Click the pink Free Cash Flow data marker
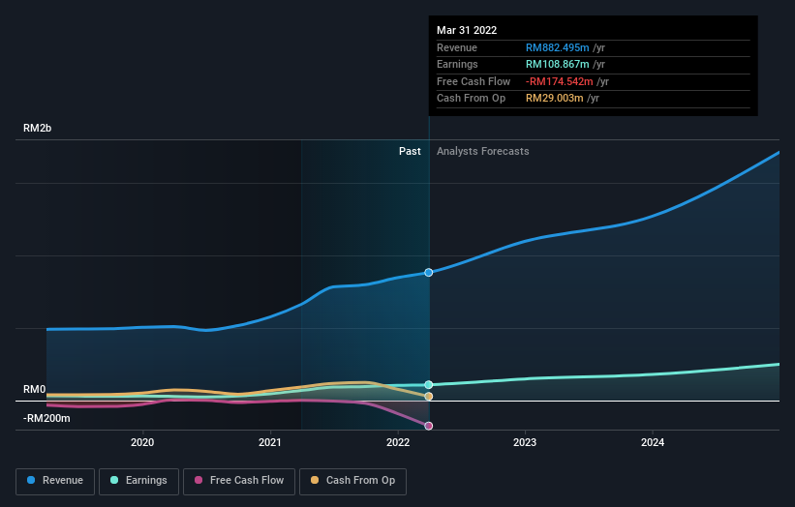 coord(429,426)
